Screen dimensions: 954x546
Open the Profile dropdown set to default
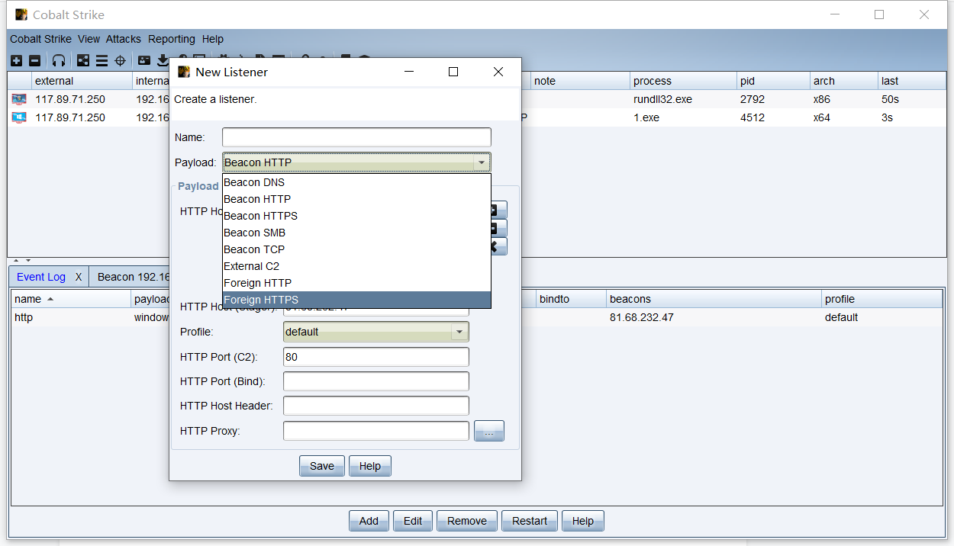click(376, 332)
